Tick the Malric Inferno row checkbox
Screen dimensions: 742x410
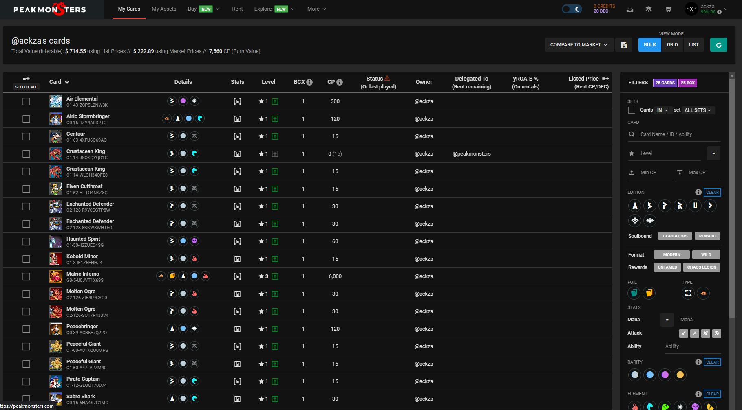coord(26,276)
